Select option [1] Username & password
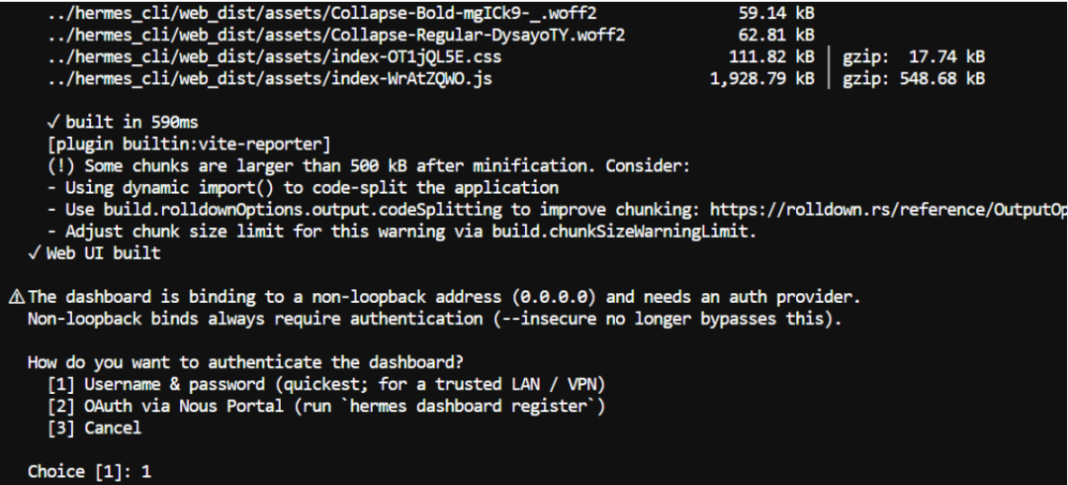The image size is (1068, 485). pyautogui.click(x=326, y=385)
